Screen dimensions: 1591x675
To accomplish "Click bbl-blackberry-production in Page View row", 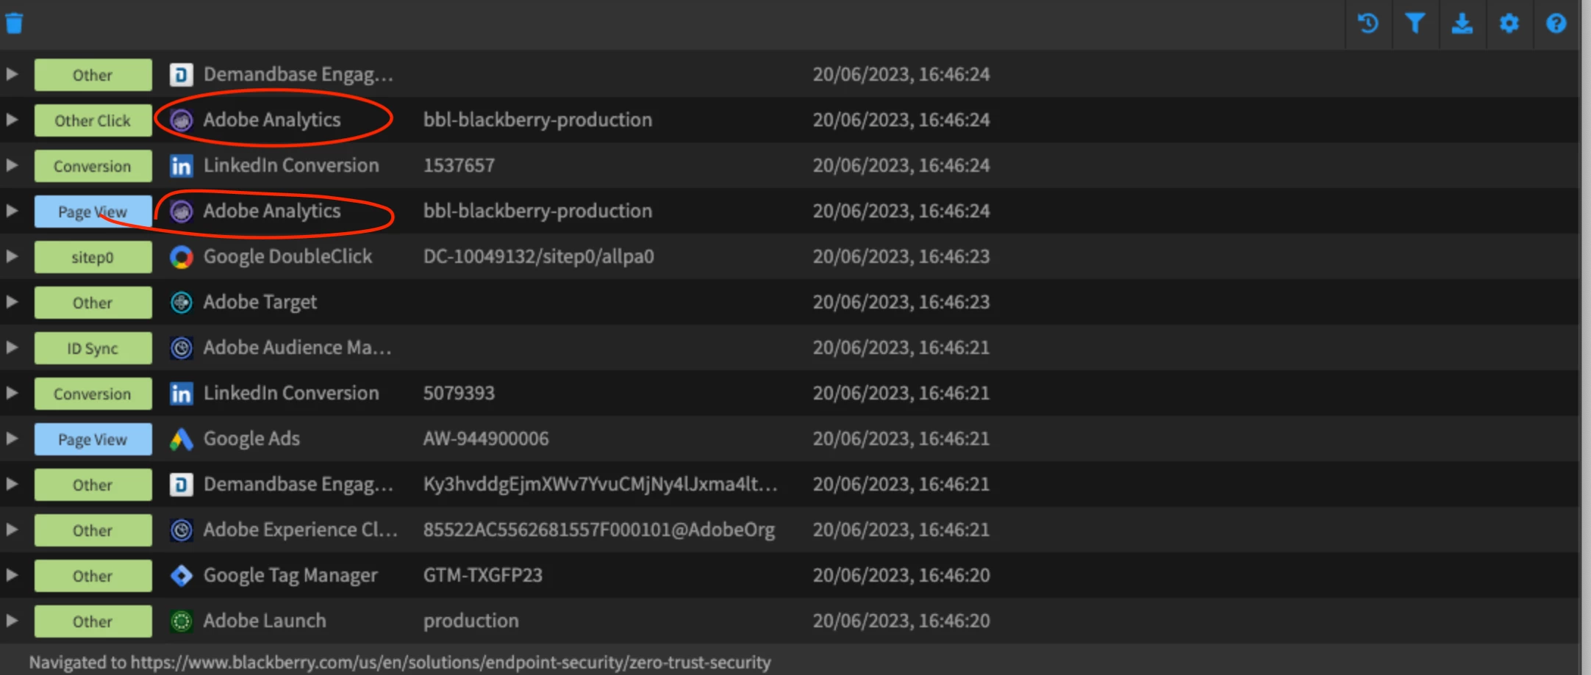I will [x=537, y=211].
